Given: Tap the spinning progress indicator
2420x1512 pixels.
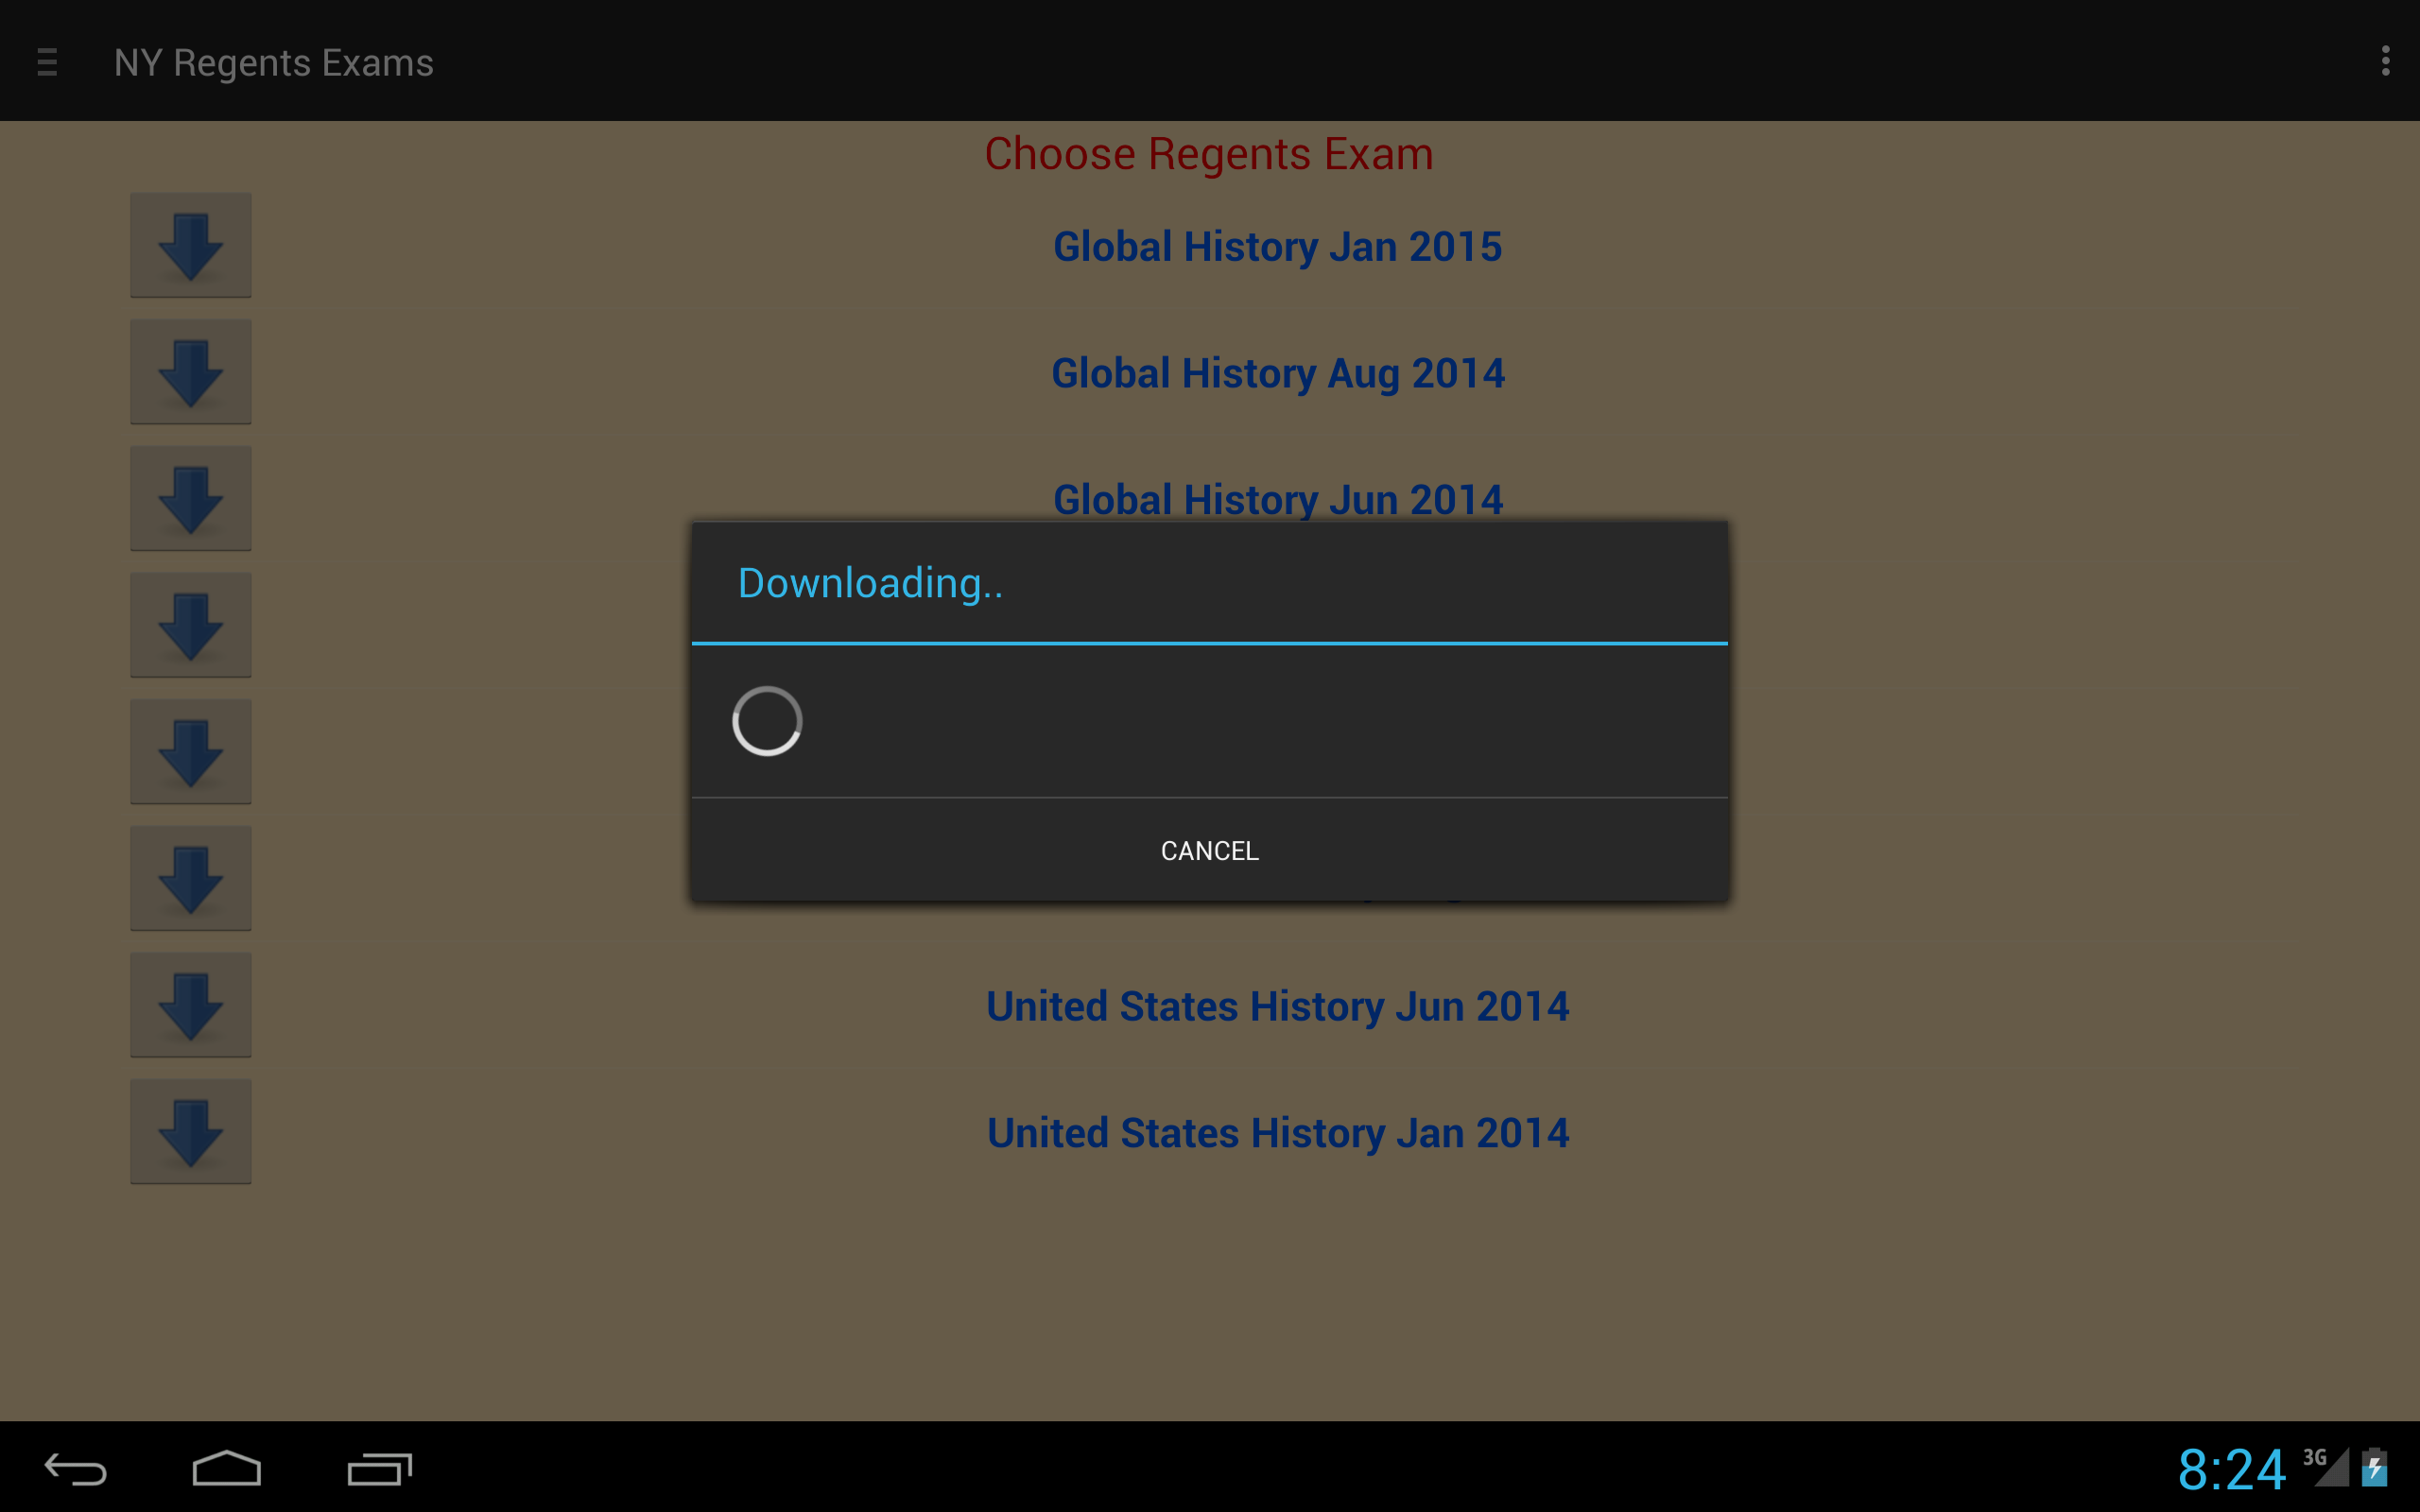Looking at the screenshot, I should coord(767,721).
